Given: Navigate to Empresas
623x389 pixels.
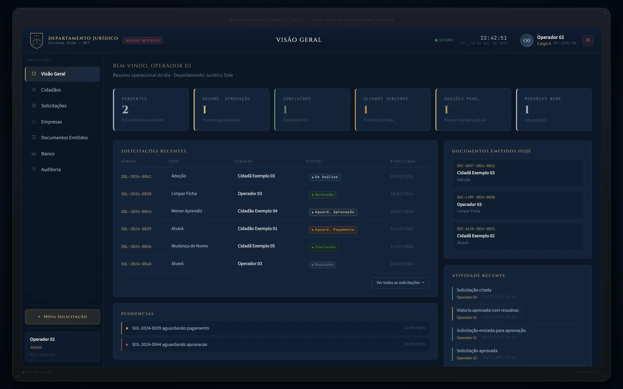Looking at the screenshot, I should pos(63,122).
